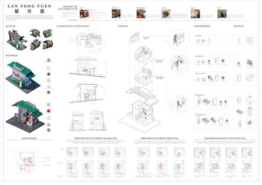Pick the cream material sphere
Viewport: 262px width, 185px height.
(x=49, y=67)
